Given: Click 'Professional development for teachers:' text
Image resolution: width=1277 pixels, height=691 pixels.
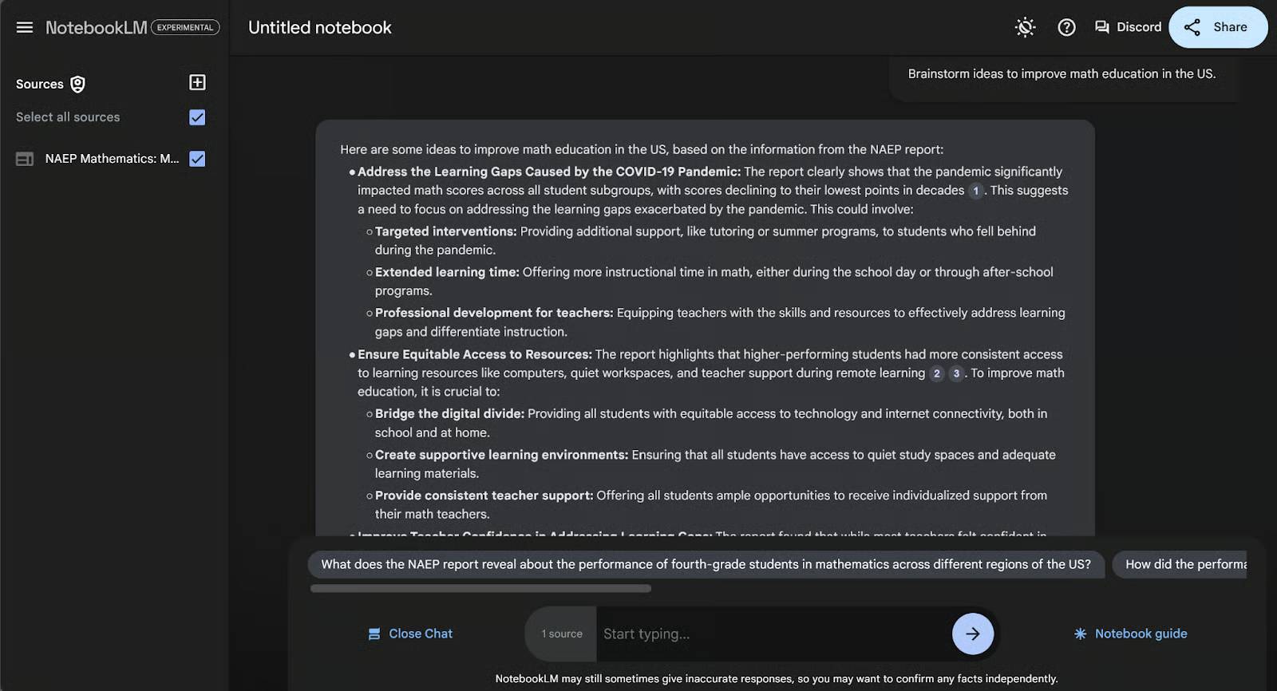Looking at the screenshot, I should pos(494,313).
